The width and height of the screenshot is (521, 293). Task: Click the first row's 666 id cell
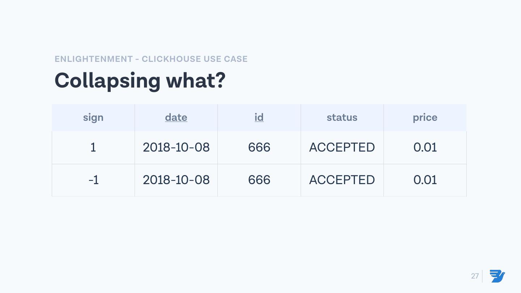259,148
